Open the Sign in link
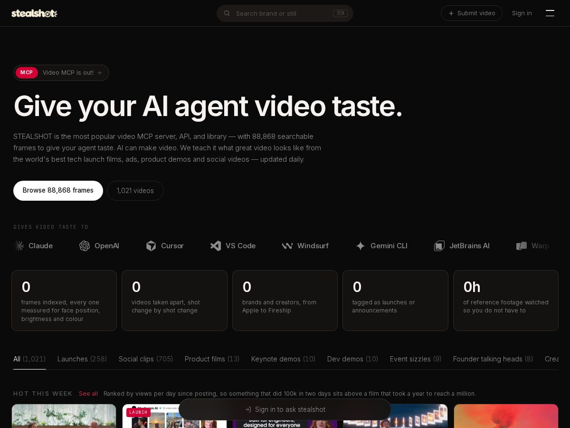This screenshot has height=428, width=570. coord(522,13)
